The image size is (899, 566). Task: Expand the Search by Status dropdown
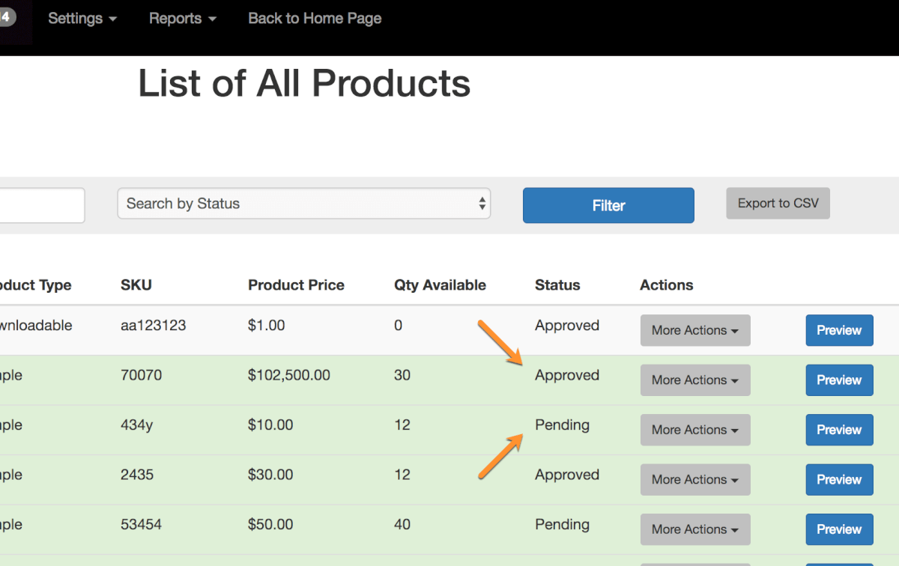coord(303,204)
